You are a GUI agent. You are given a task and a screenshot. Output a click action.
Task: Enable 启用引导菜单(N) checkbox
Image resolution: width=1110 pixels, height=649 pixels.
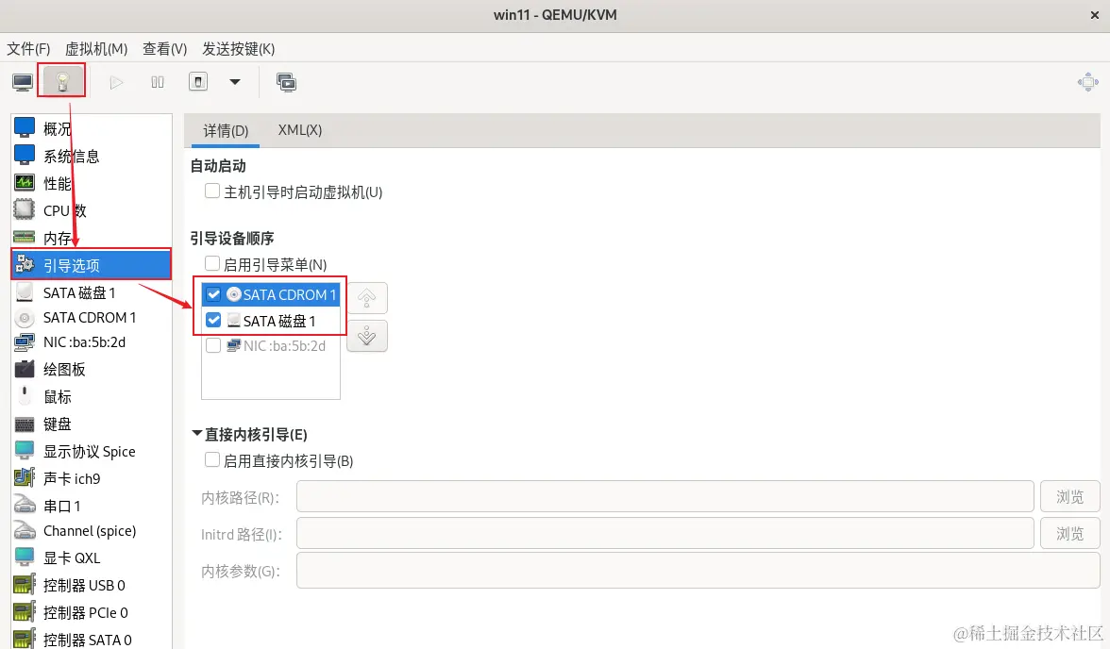coord(211,264)
